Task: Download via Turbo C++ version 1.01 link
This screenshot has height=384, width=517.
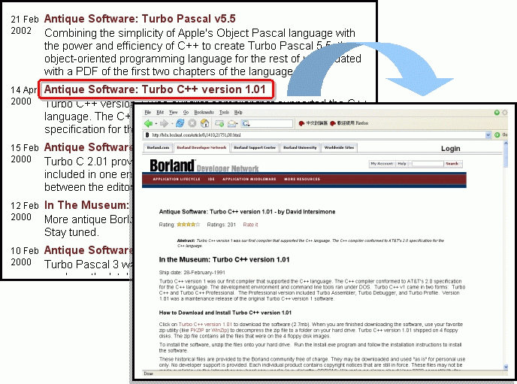Action: point(205,325)
